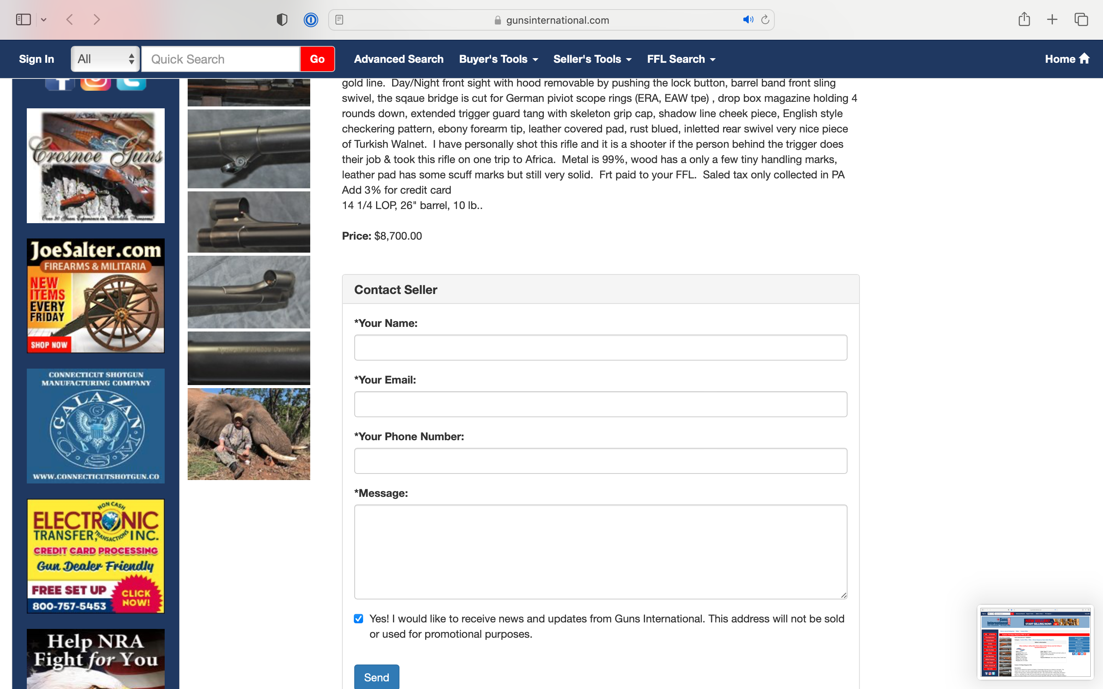This screenshot has width=1103, height=689.
Task: Open tab group chevron beside sidebar icon
Action: point(44,20)
